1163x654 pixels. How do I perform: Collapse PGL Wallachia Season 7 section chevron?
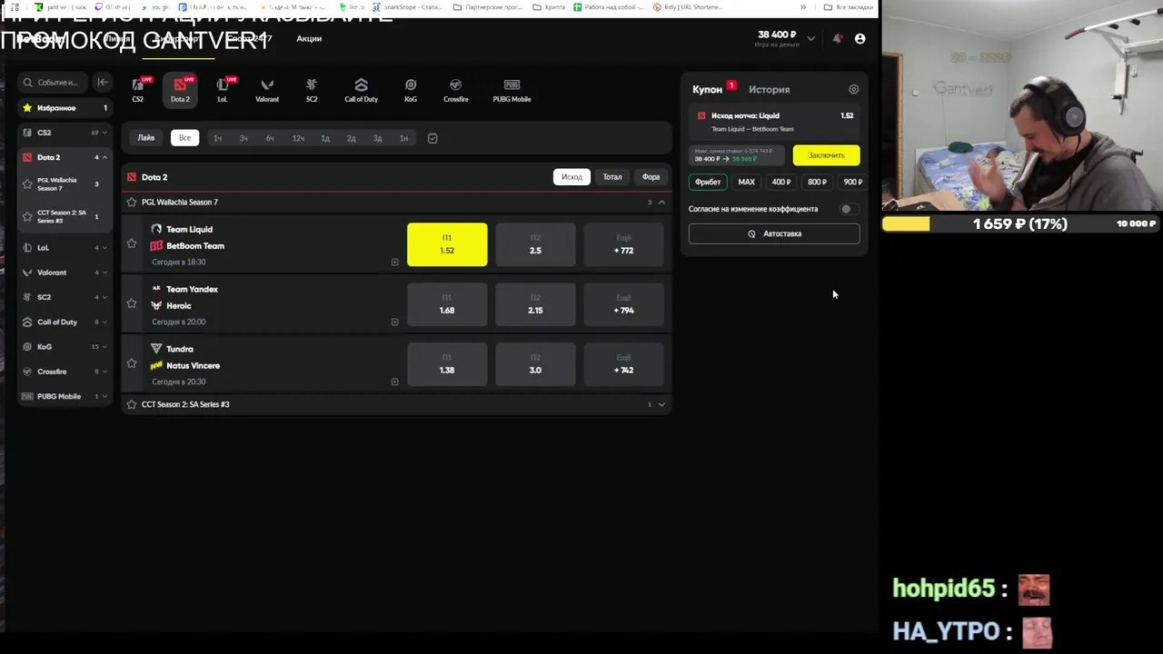(x=661, y=202)
